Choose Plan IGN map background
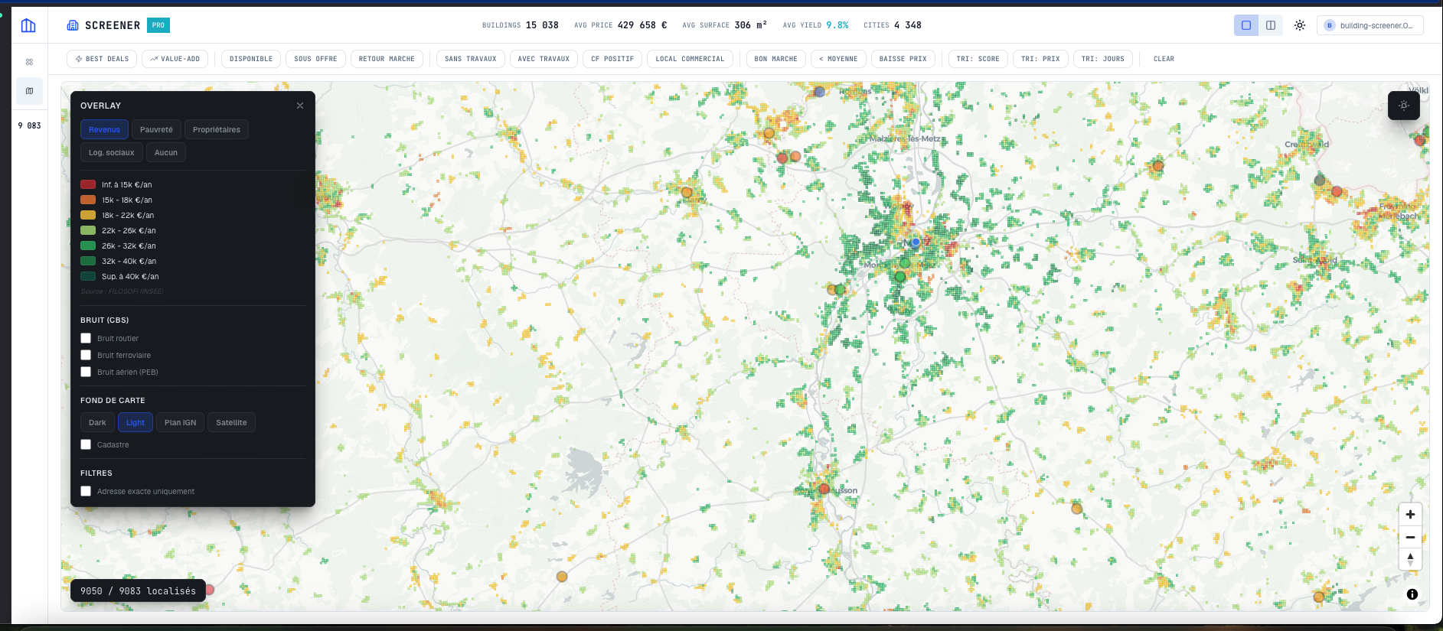The width and height of the screenshot is (1443, 631). [x=181, y=422]
